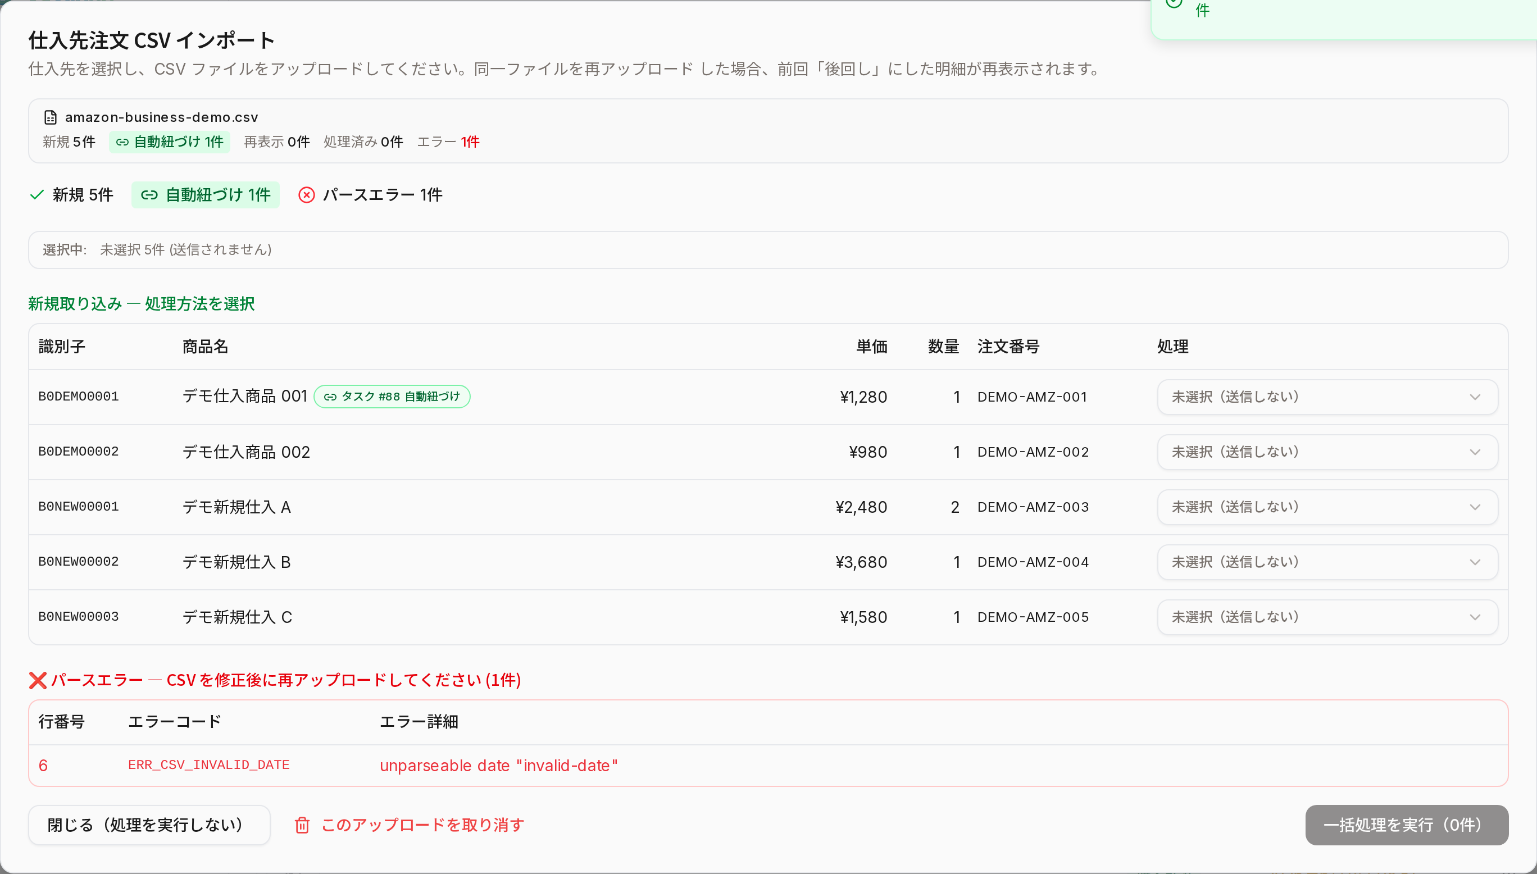Click the 新規取り込み — 処理方法を選択 heading
This screenshot has height=874, width=1537.
[142, 304]
